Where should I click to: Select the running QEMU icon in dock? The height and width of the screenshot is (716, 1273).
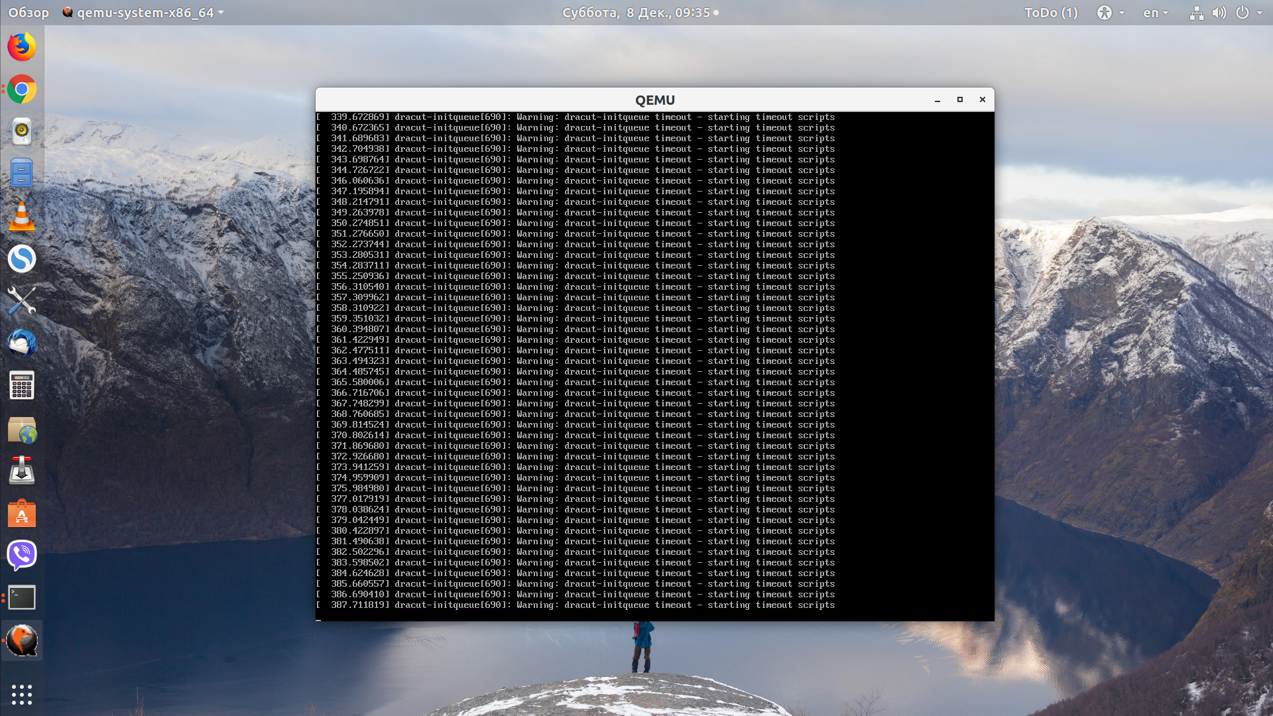[x=22, y=640]
